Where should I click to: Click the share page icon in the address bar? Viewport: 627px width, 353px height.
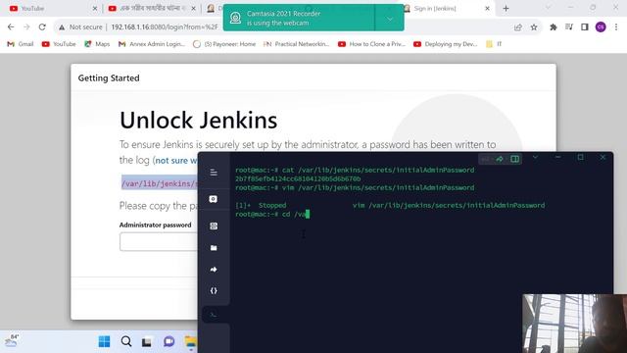click(x=518, y=27)
